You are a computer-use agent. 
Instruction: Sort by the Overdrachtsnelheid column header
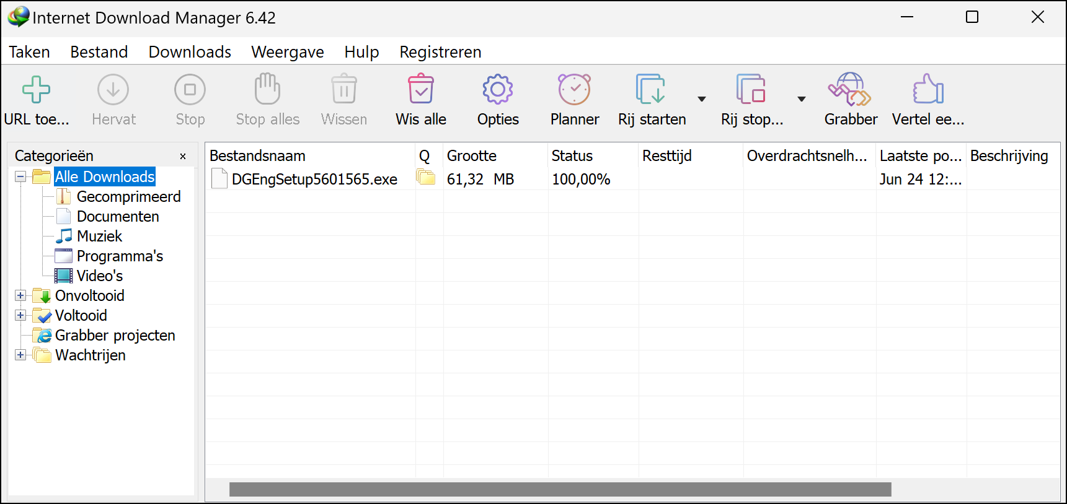coord(810,156)
